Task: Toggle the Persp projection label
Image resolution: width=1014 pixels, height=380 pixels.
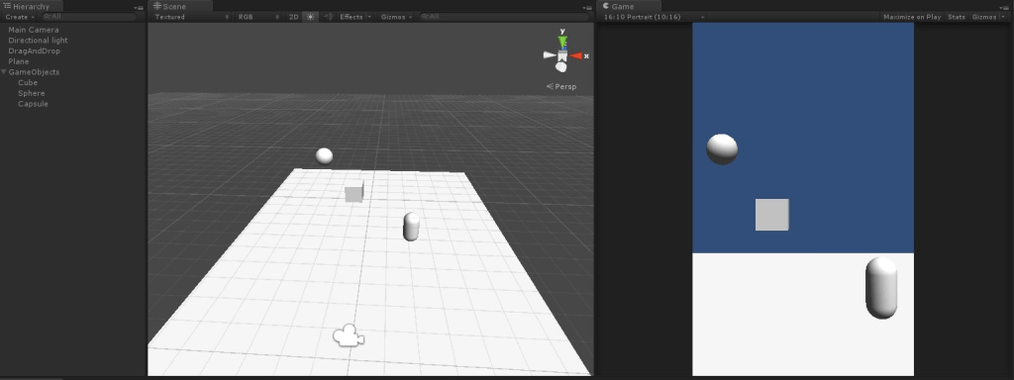Action: click(x=561, y=87)
